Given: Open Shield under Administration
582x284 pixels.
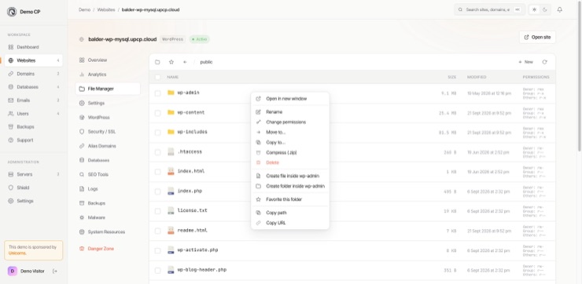Looking at the screenshot, I should [x=33, y=188].
